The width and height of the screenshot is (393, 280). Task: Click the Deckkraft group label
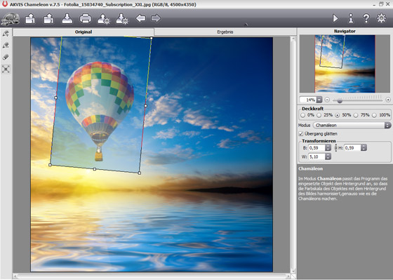(x=312, y=109)
